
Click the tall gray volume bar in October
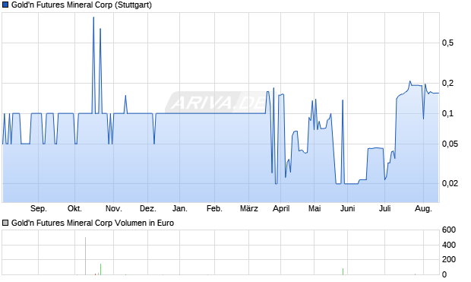coord(85,256)
